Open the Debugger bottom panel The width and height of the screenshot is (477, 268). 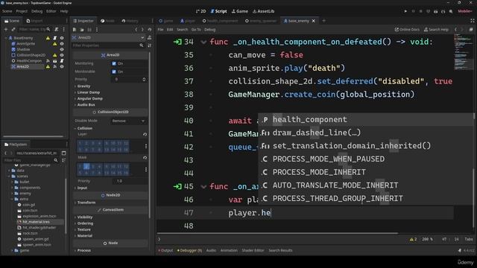(x=189, y=251)
